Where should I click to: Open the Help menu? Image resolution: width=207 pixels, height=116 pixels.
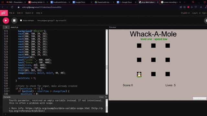(39, 13)
